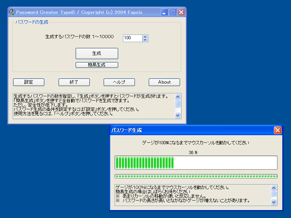Show the About dialog
Image resolution: width=291 pixels, height=218 pixels.
pyautogui.click(x=164, y=82)
